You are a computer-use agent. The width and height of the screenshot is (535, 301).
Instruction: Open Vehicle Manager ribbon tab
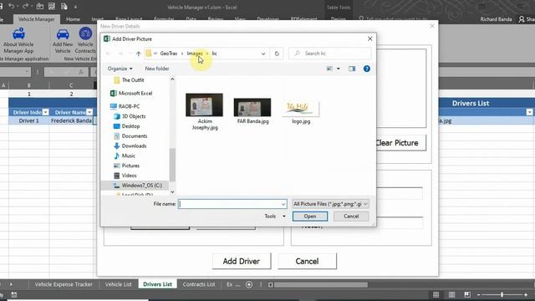(36, 19)
